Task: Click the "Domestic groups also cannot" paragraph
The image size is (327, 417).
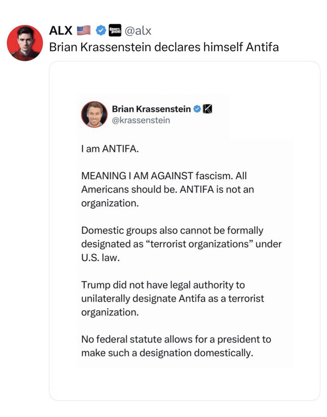Action: (x=181, y=243)
